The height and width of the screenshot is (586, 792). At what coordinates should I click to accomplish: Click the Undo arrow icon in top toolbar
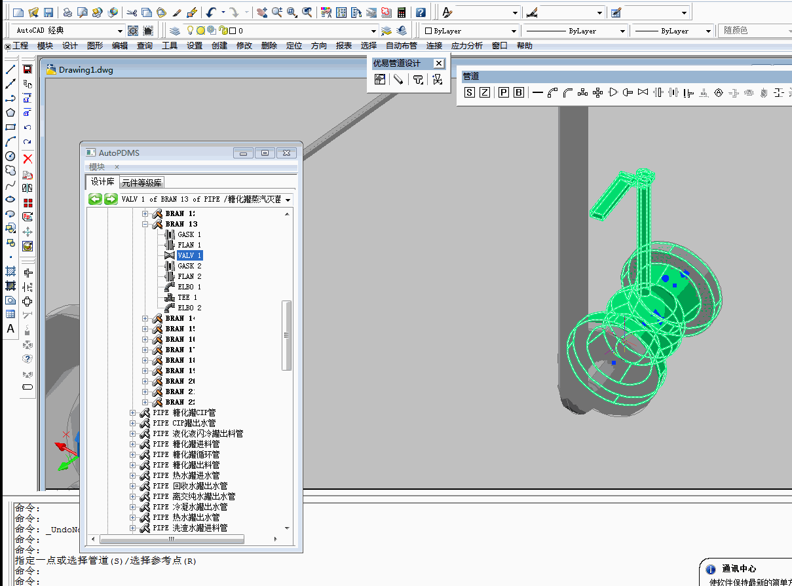pos(210,12)
